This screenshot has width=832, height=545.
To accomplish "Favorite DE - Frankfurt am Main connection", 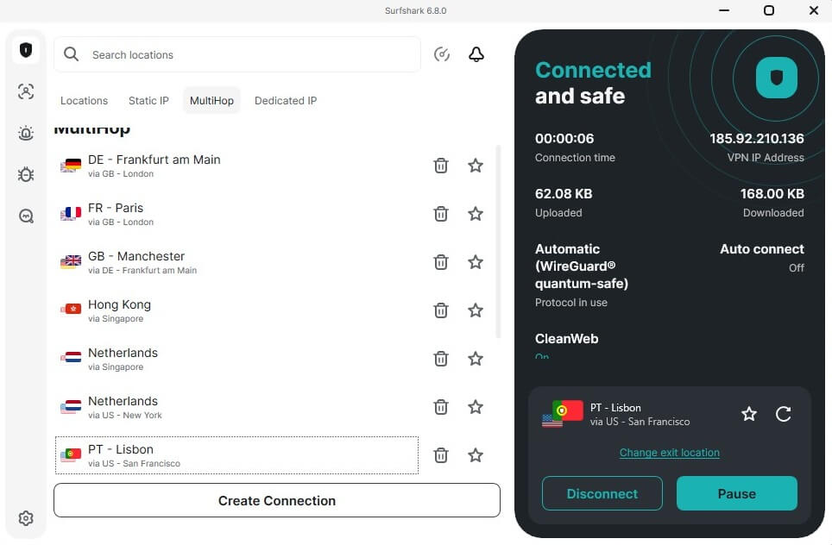I will point(476,166).
